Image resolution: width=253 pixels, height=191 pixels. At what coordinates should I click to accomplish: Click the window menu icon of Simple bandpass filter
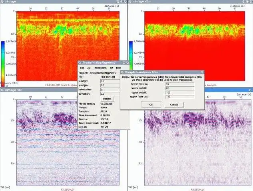(122, 72)
